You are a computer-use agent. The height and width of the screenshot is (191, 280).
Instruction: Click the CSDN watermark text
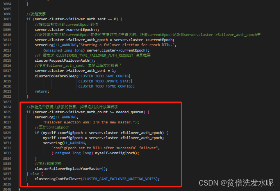click(x=236, y=183)
